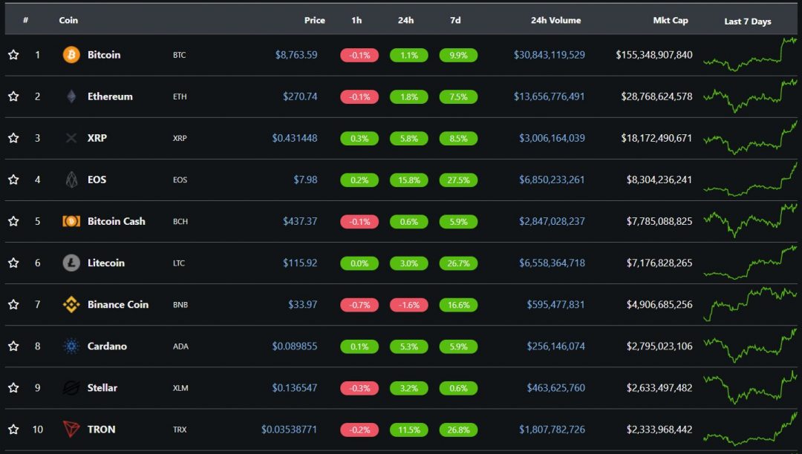Mark Cardano as favorite

[13, 346]
